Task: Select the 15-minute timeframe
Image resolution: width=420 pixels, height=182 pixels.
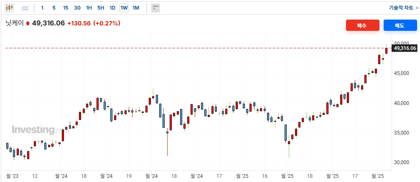Action: click(x=66, y=8)
